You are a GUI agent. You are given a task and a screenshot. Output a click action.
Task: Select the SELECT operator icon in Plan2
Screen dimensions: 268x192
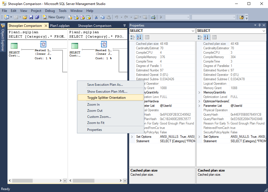tap(75, 46)
